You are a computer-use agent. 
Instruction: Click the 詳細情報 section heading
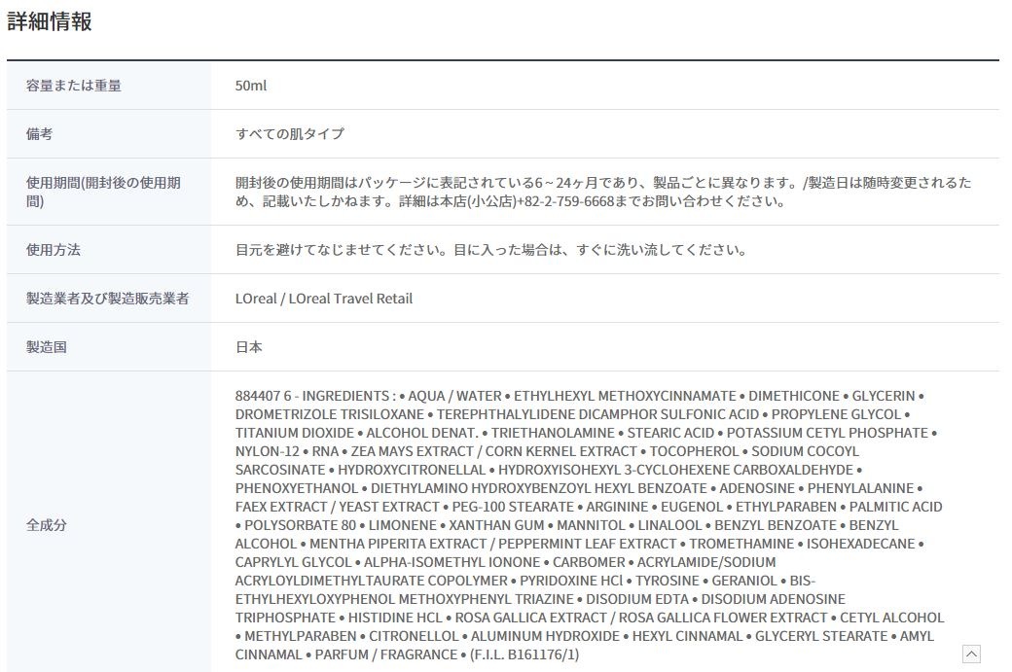[50, 21]
